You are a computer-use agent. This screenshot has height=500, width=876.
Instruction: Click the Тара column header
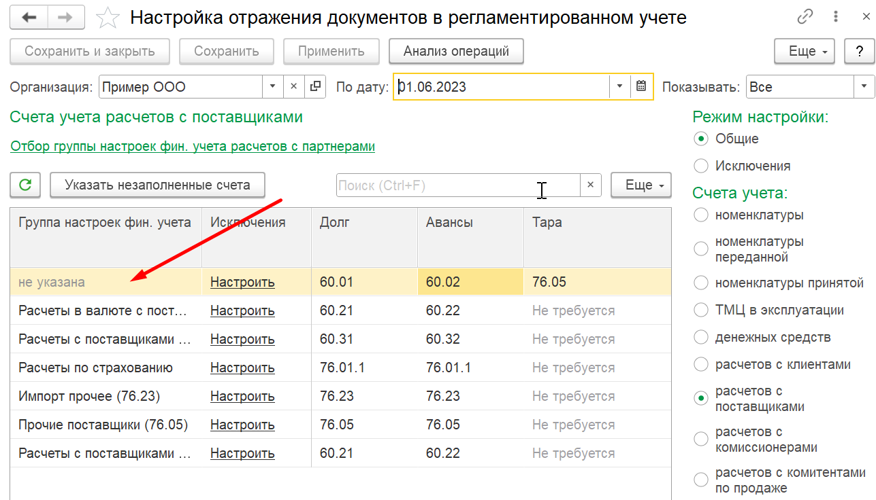coord(598,237)
